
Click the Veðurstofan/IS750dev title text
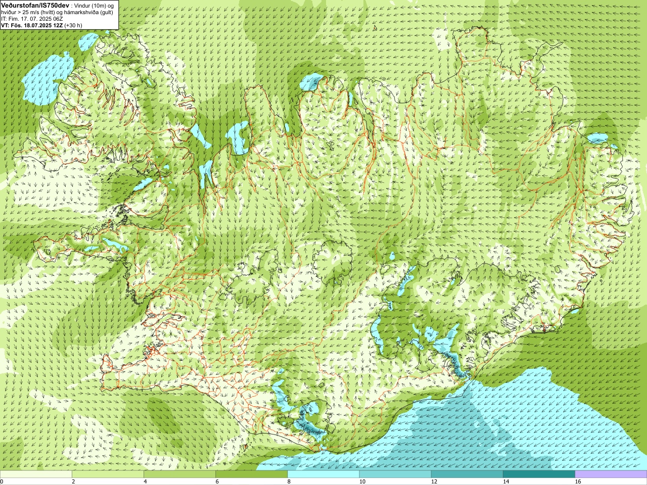[35, 5]
